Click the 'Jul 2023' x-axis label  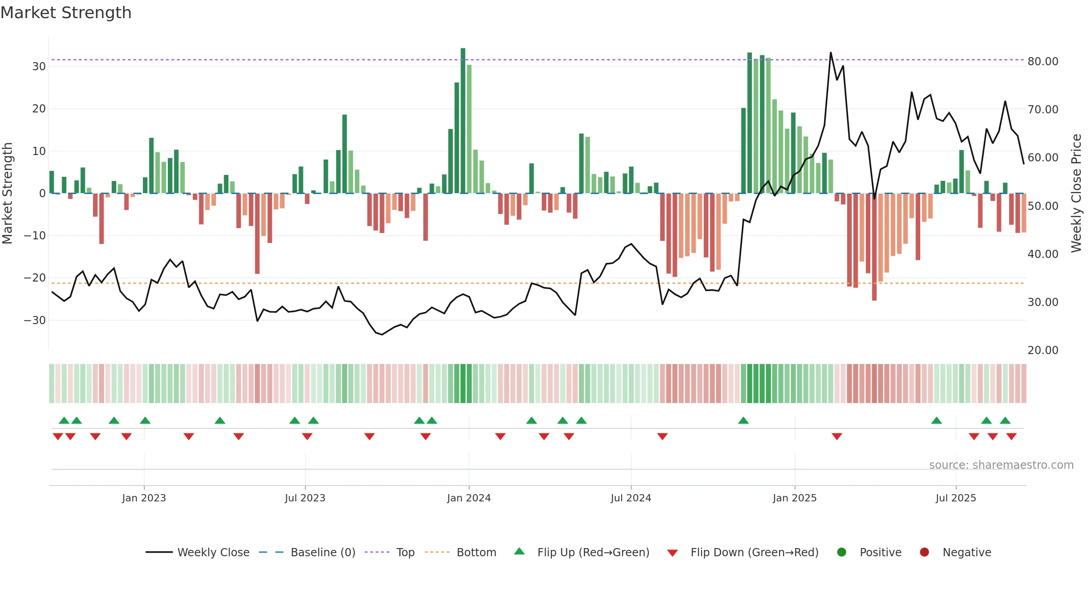click(305, 498)
